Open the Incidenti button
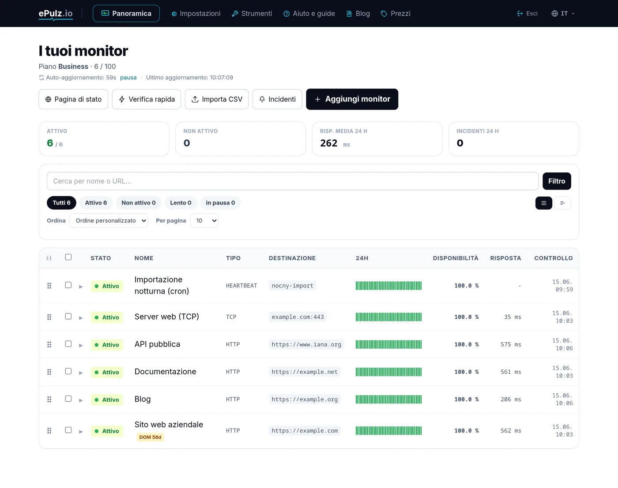Screen dimensions: 618x488 coord(277,99)
